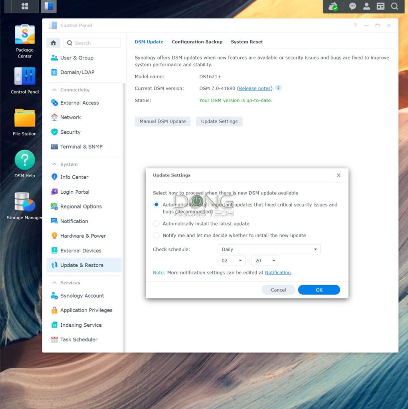Open User & Group settings

click(x=84, y=58)
